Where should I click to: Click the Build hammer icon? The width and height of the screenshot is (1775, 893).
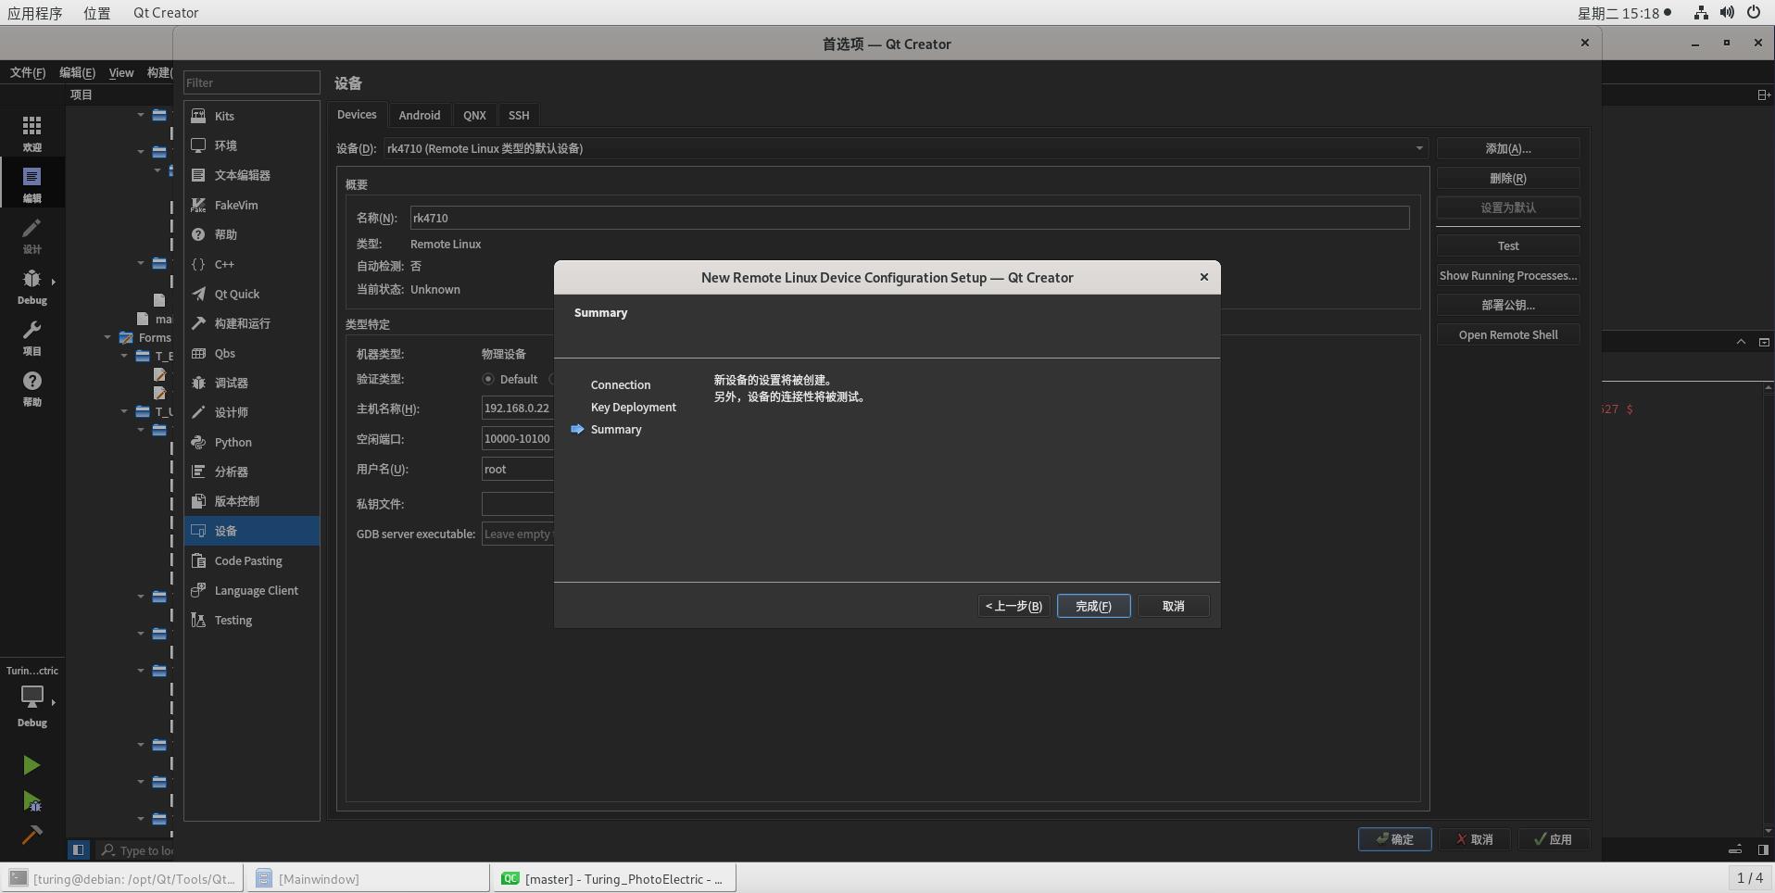click(x=31, y=835)
